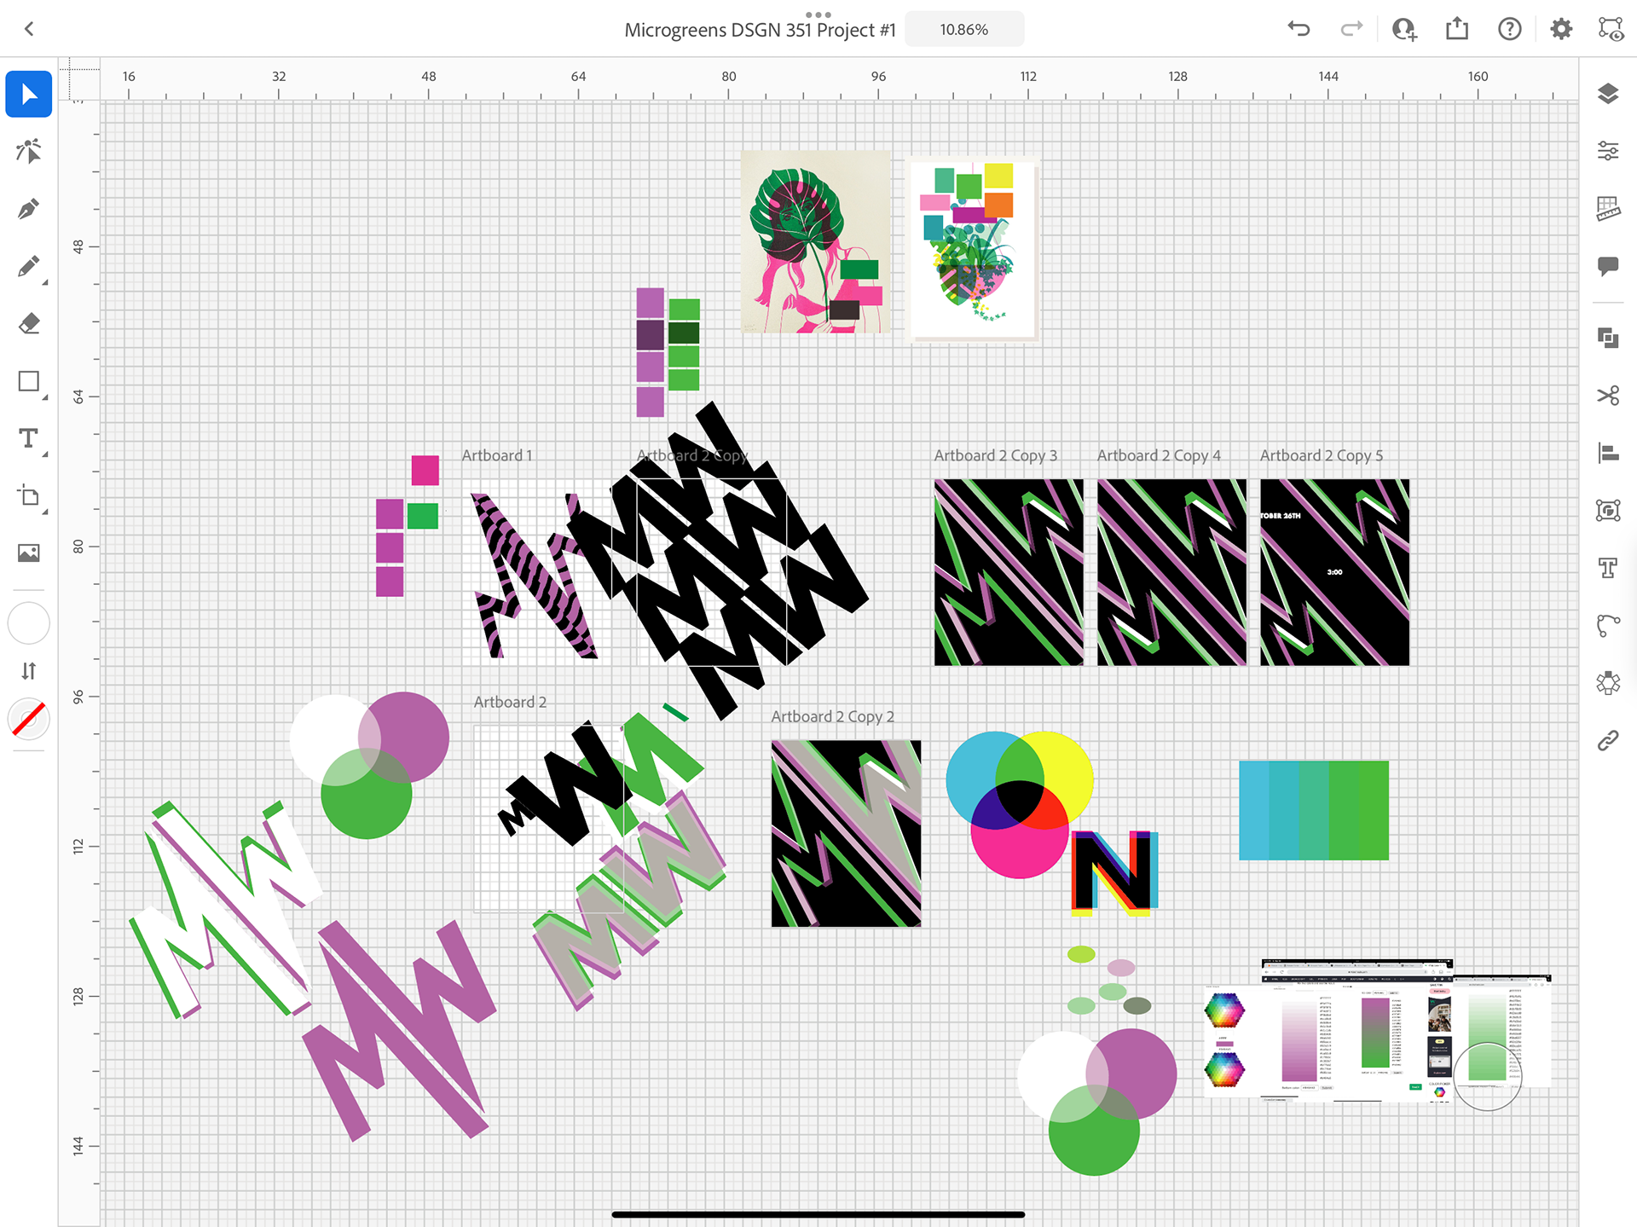Swap fill and stroke colors
1637x1227 pixels.
[28, 671]
